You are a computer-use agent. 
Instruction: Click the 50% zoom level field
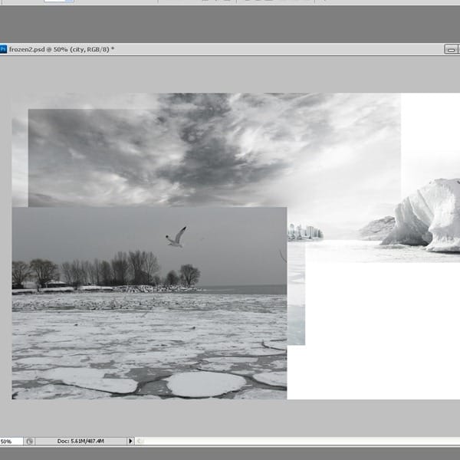click(x=8, y=441)
